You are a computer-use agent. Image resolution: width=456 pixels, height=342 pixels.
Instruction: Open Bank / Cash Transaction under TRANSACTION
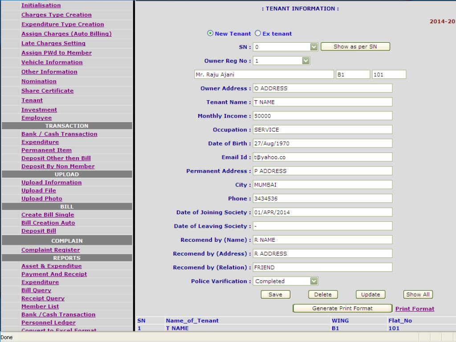[59, 134]
